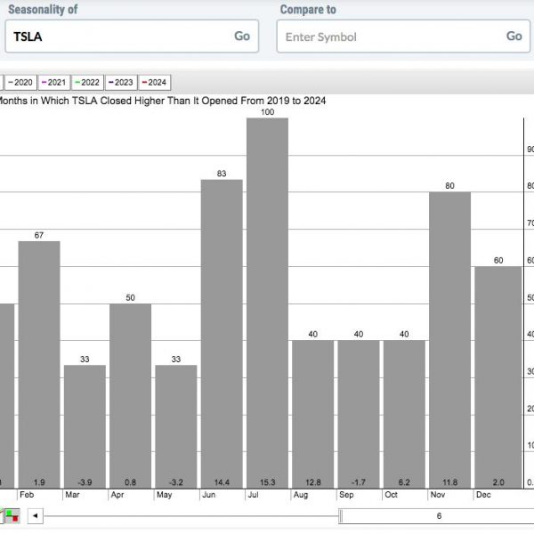Image resolution: width=534 pixels, height=534 pixels.
Task: Click the Nov bar labeled 80
Action: [449, 340]
